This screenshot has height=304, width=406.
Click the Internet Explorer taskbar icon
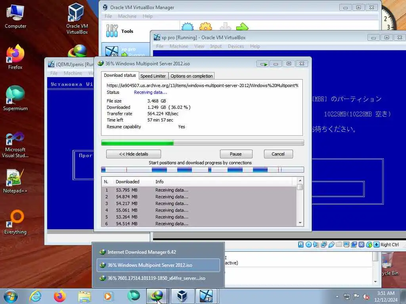pyautogui.click(x=35, y=296)
